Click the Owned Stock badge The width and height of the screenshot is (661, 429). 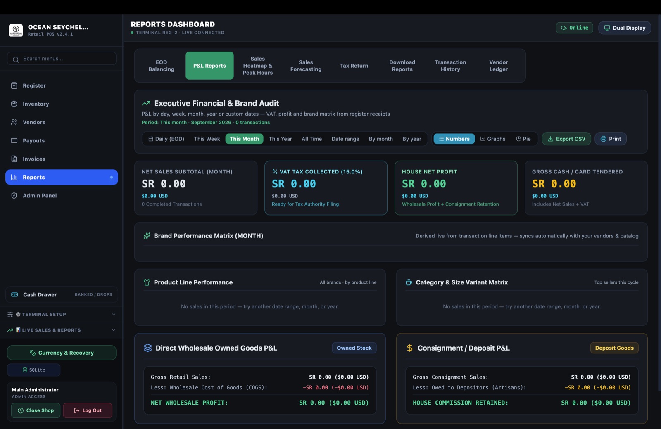click(354, 348)
